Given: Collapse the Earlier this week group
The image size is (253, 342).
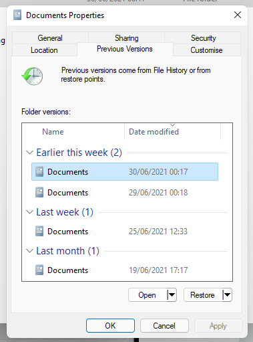Looking at the screenshot, I should 29,153.
